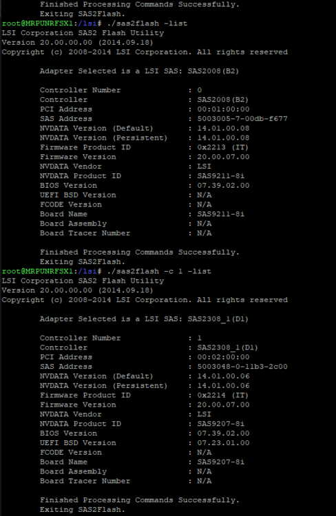Screen dimensions: 336x516
Task: Click PCI Address value 00:01:00:00
Action: click(223, 109)
